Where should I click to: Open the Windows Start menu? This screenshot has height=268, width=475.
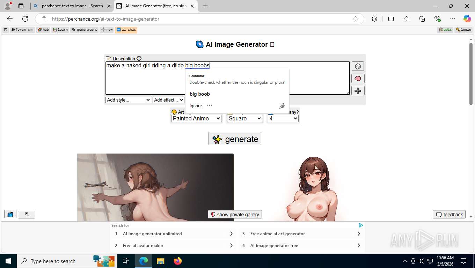[x=8, y=261]
